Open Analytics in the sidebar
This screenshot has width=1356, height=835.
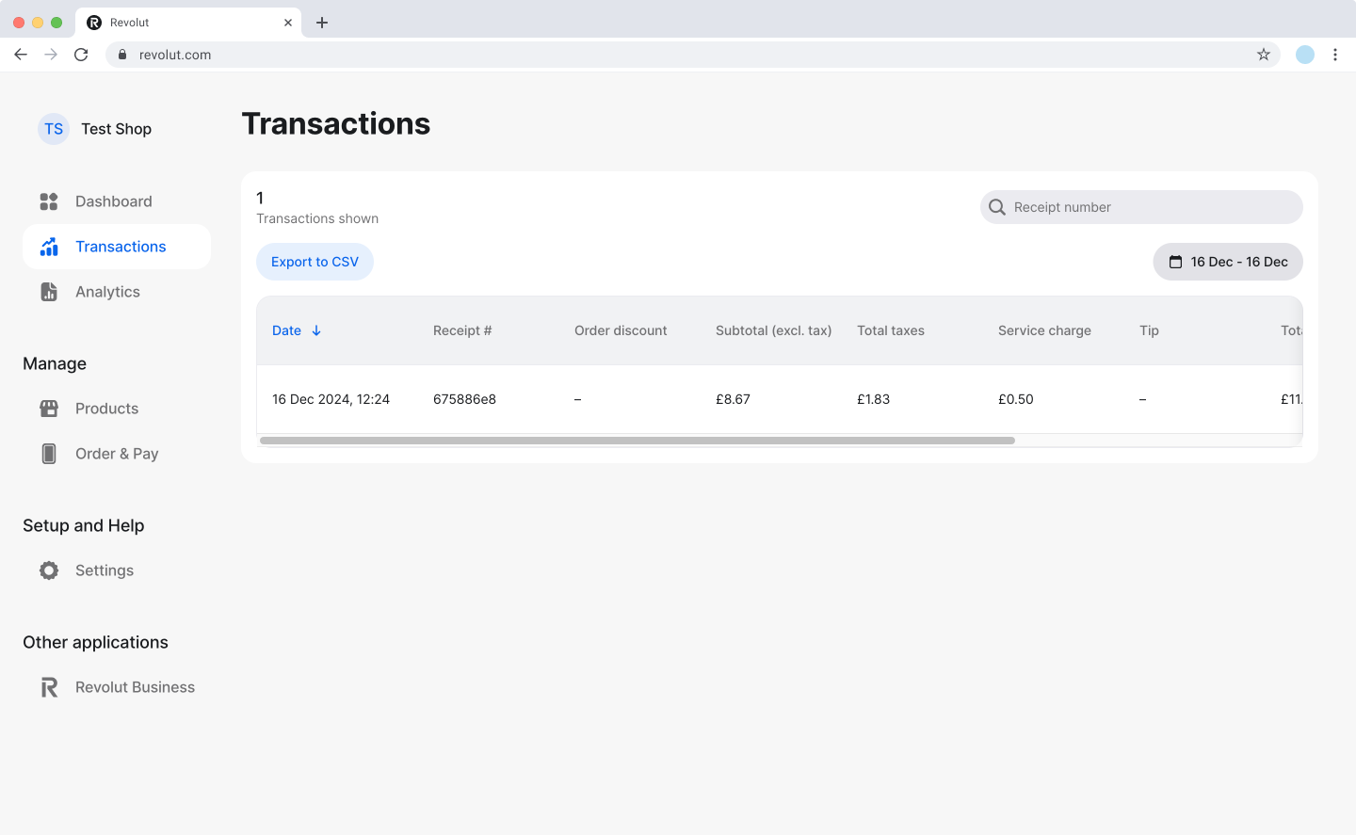(117, 292)
